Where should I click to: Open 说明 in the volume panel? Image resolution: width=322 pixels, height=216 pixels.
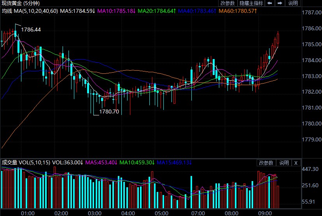284,163
